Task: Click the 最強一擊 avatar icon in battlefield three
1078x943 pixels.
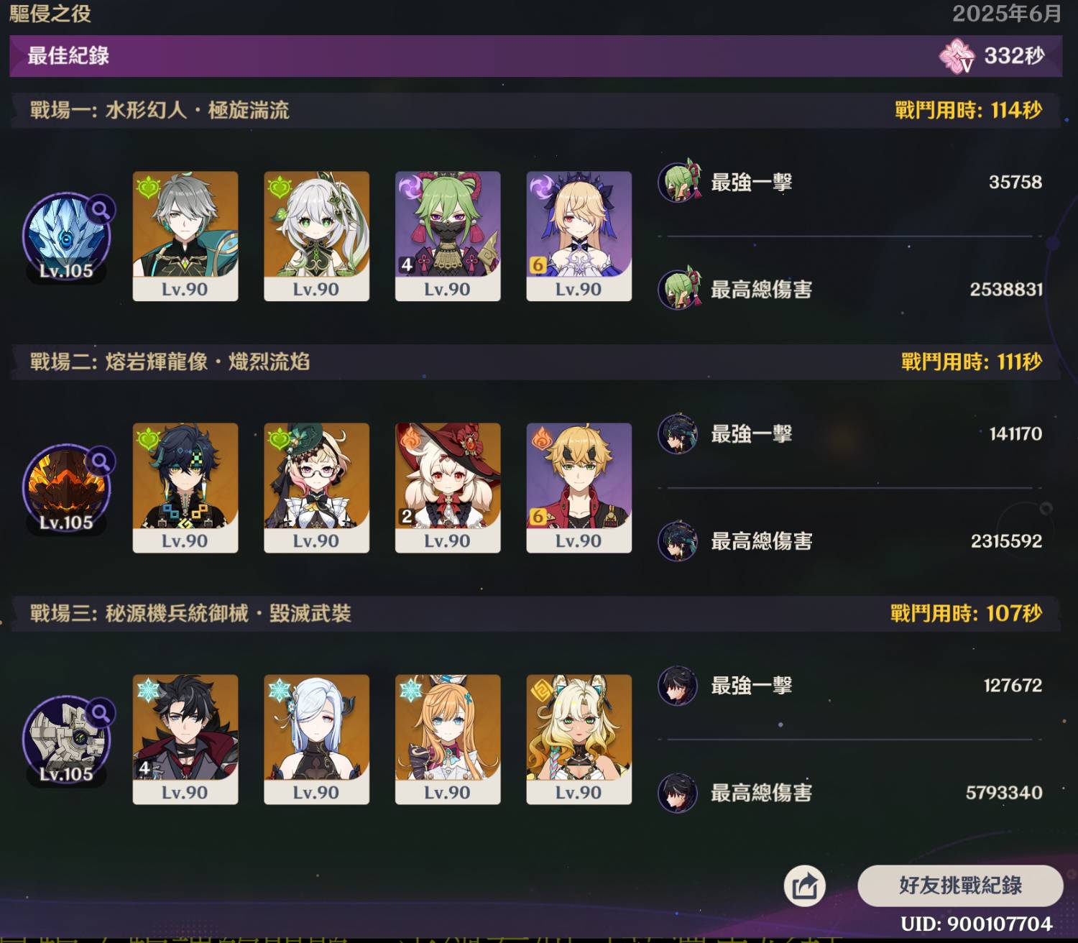Action: 678,685
